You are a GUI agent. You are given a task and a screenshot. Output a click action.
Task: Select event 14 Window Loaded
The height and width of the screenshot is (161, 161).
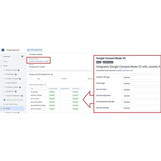[10, 70]
